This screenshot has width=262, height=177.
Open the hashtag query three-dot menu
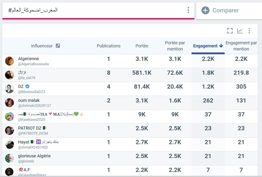point(188,10)
